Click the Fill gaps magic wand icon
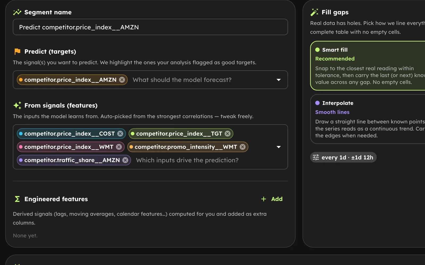 pos(314,12)
